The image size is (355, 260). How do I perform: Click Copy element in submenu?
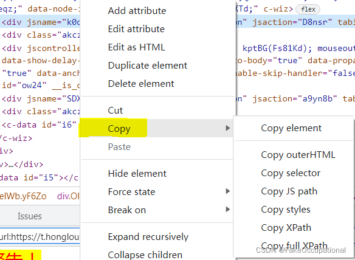[x=291, y=128]
